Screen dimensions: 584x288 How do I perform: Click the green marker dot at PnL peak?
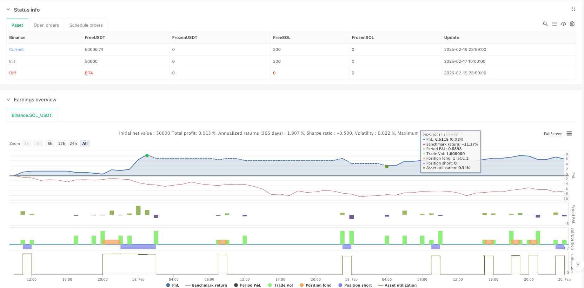pos(147,155)
